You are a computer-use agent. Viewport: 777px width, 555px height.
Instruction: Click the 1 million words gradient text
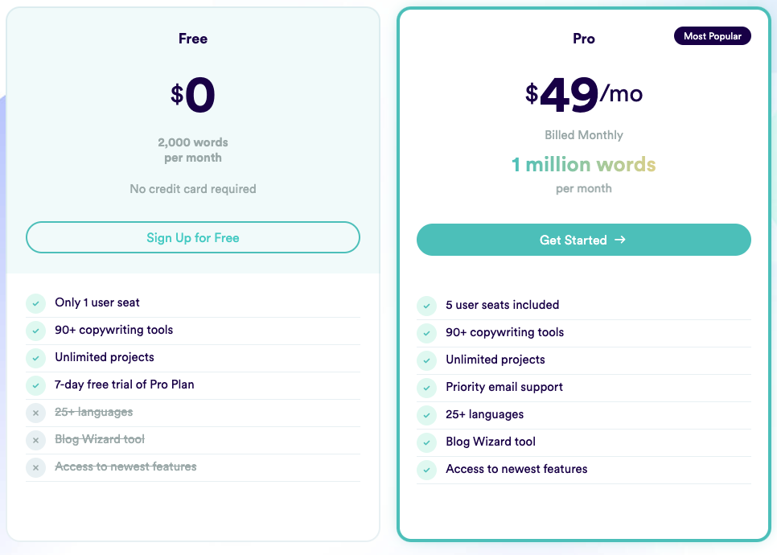pos(583,165)
